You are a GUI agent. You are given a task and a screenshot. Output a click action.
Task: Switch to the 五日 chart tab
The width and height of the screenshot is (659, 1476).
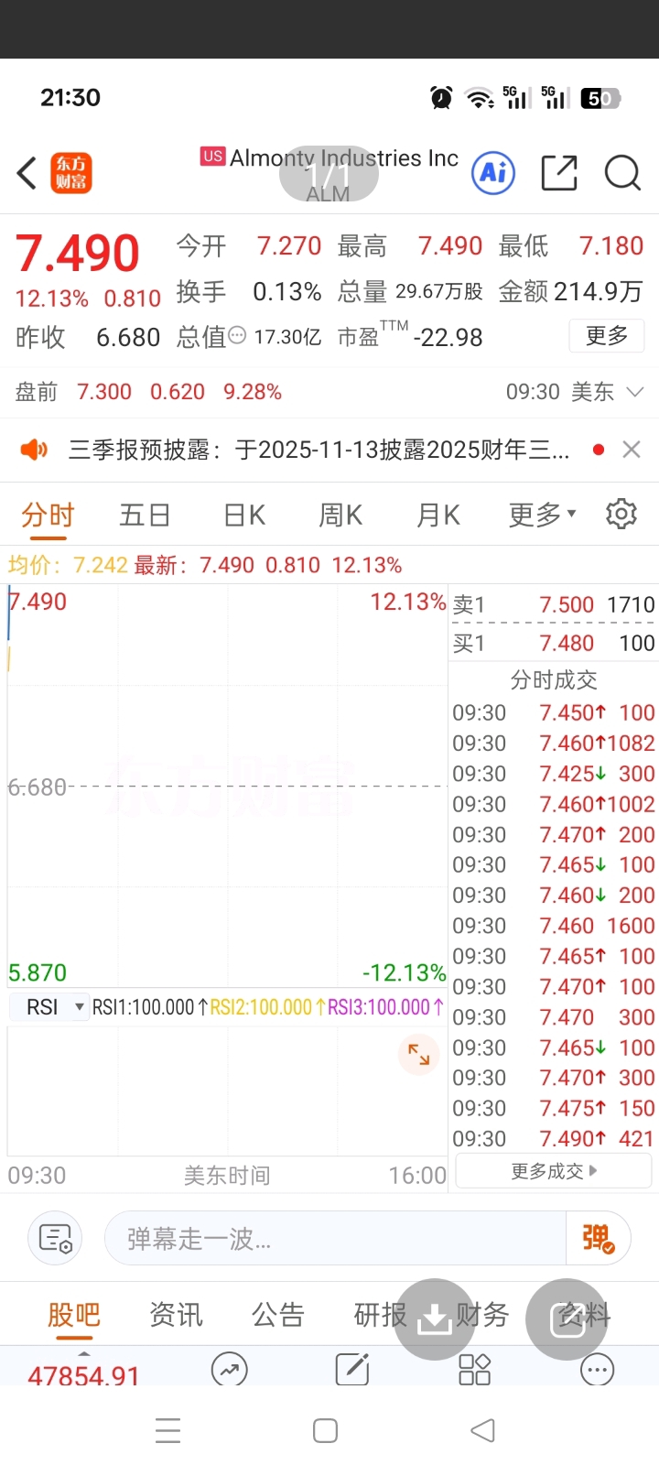pyautogui.click(x=145, y=515)
